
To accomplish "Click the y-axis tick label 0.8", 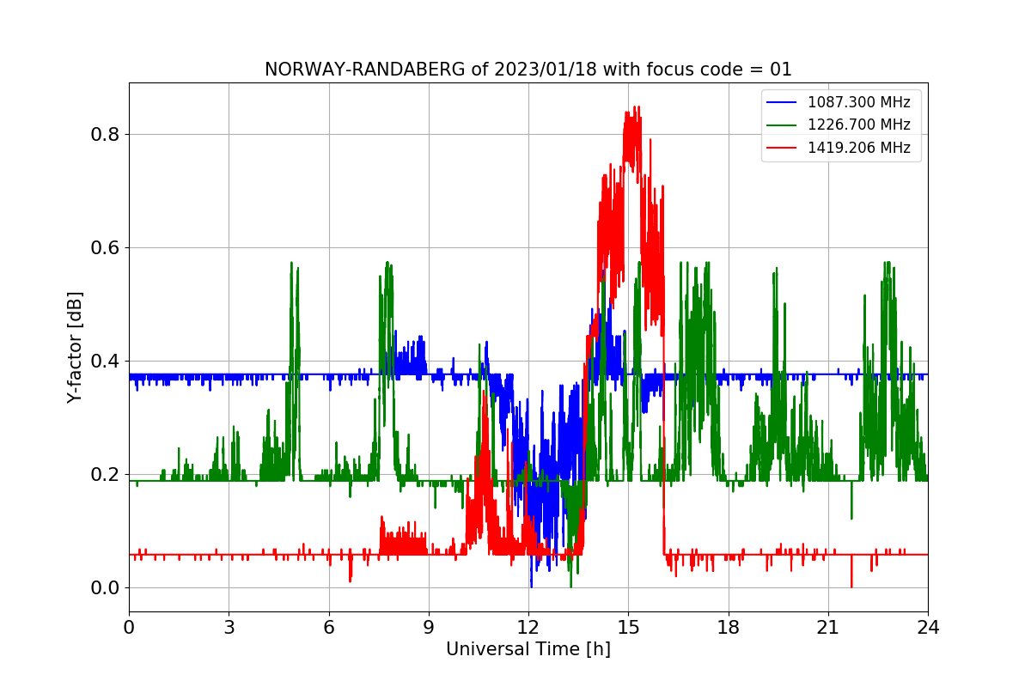I will (107, 135).
